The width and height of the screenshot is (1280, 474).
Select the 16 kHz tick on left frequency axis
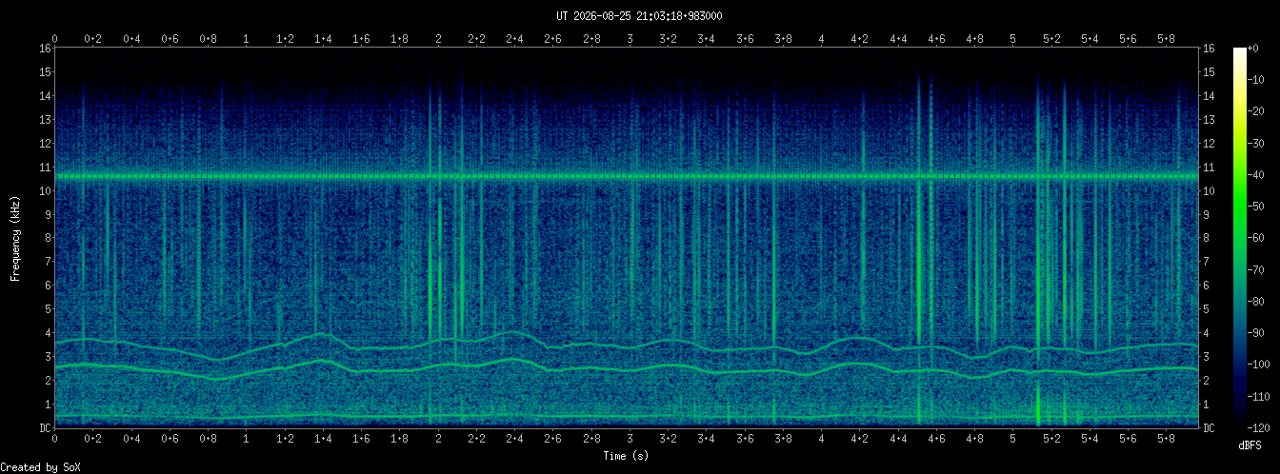tap(45, 49)
